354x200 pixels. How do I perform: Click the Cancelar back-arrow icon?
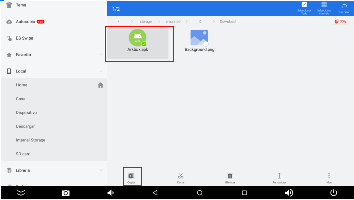[344, 6]
